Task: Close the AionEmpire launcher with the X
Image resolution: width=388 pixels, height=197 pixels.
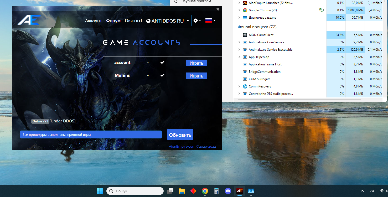Action: [218, 9]
